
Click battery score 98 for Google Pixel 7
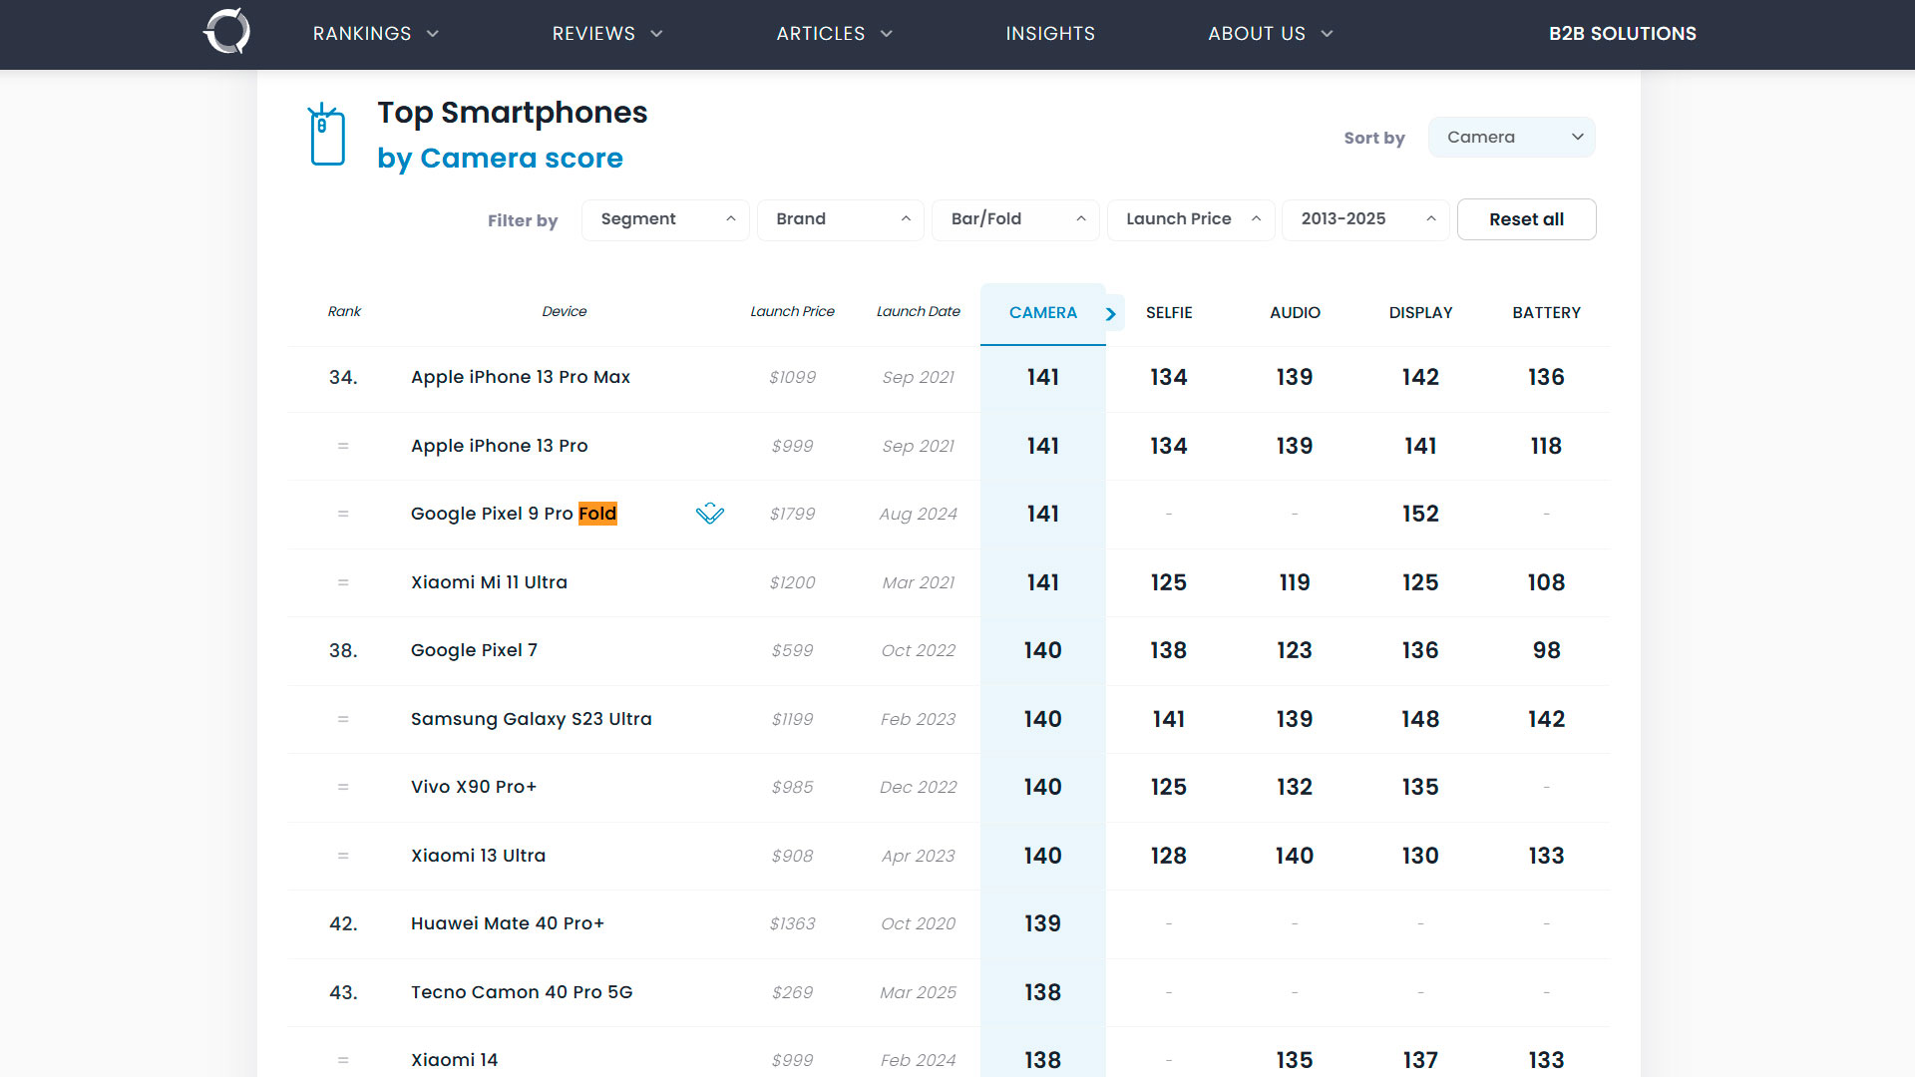(x=1546, y=650)
